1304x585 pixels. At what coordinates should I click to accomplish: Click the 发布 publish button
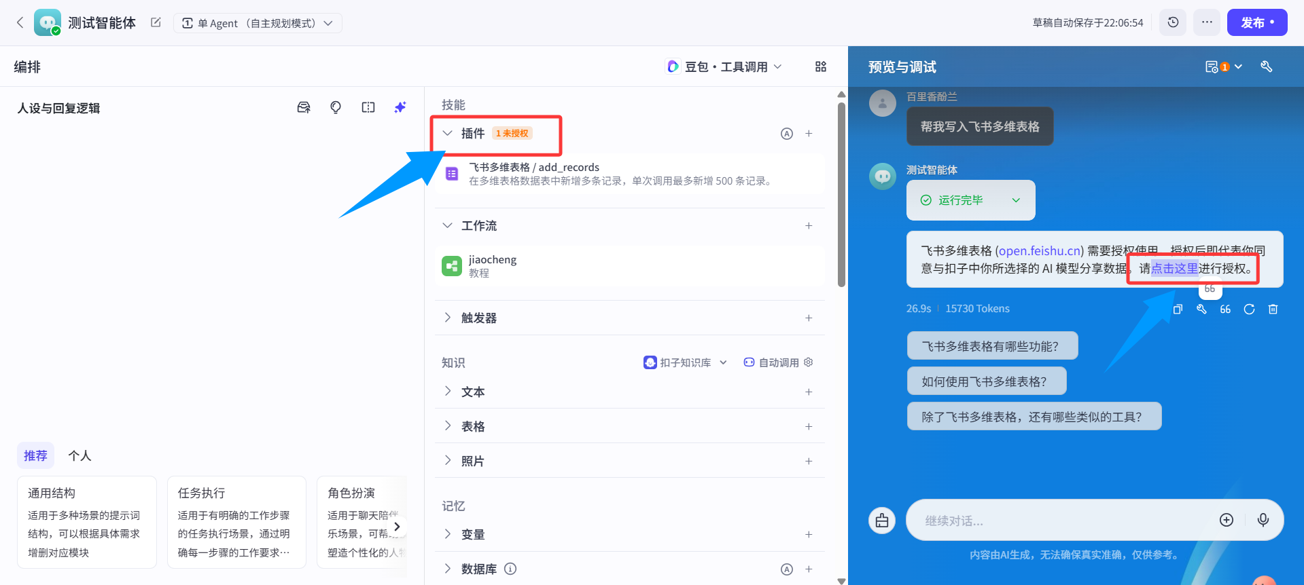(x=1257, y=22)
